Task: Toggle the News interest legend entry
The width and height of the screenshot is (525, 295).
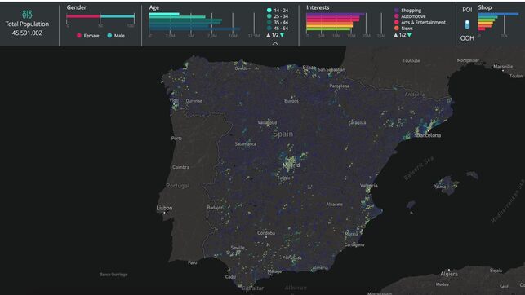Action: click(403, 29)
